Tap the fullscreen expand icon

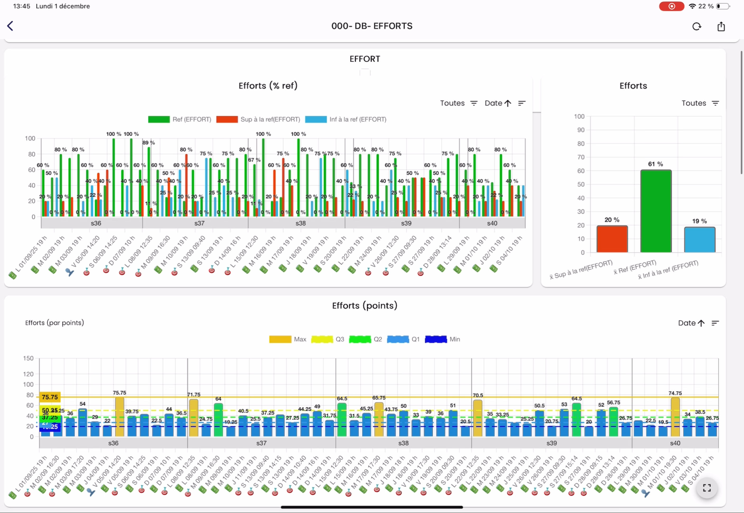click(706, 488)
